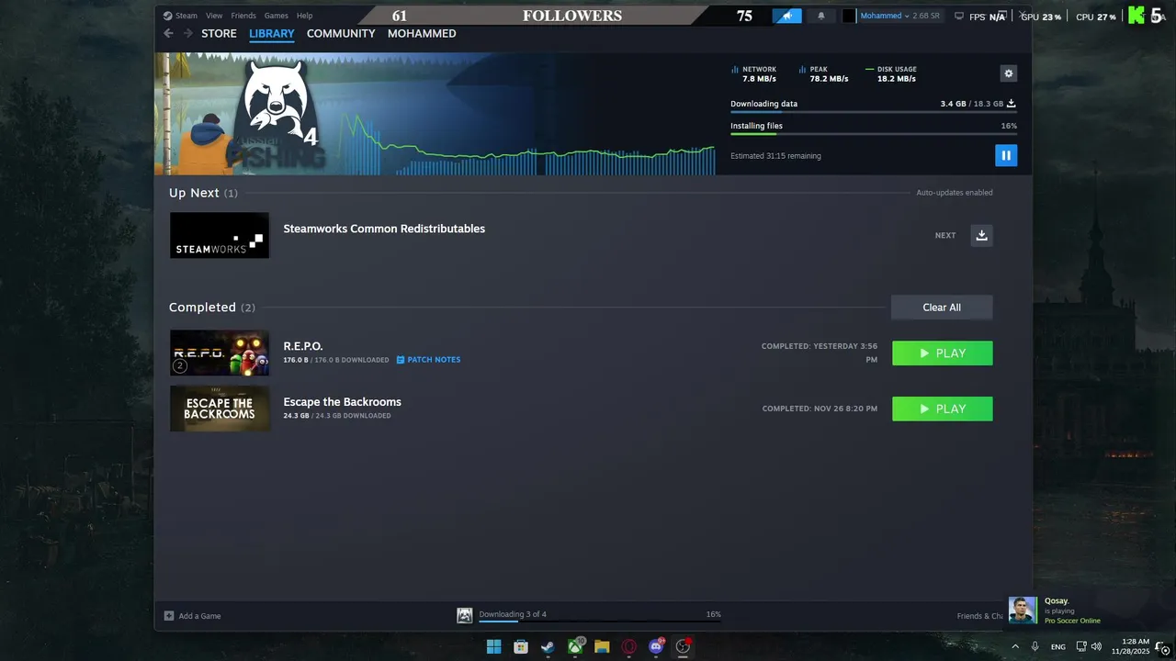Image resolution: width=1176 pixels, height=661 pixels.
Task: Open the Friends menu
Action: [243, 16]
